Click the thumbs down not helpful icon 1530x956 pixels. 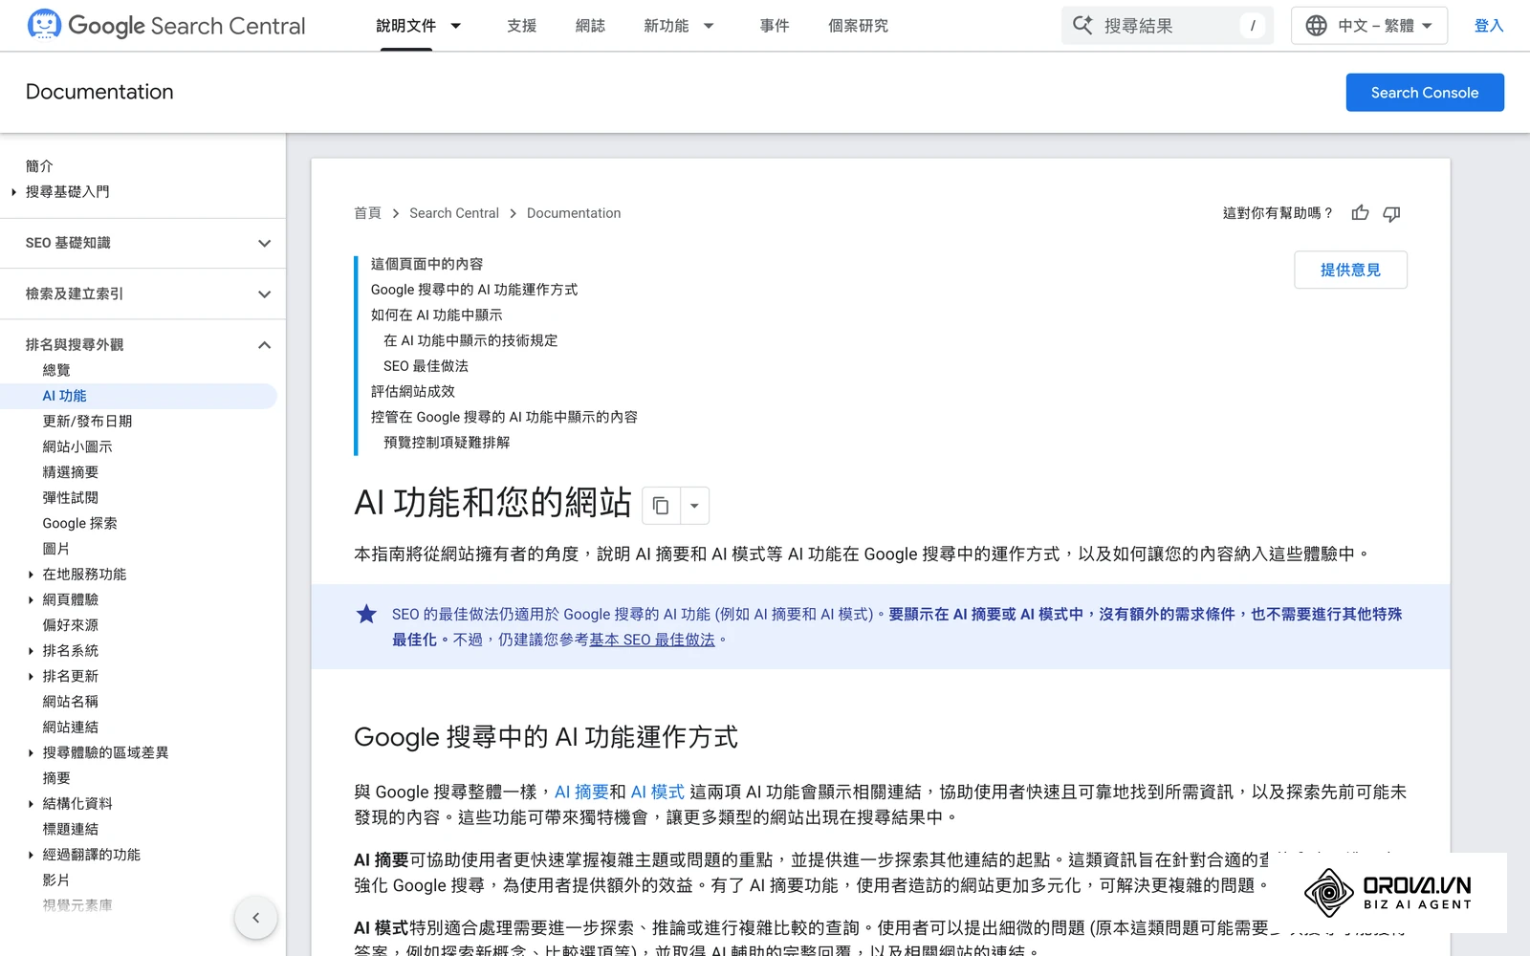click(1391, 213)
